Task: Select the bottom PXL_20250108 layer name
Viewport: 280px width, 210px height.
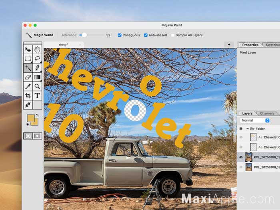Action: pos(267,167)
